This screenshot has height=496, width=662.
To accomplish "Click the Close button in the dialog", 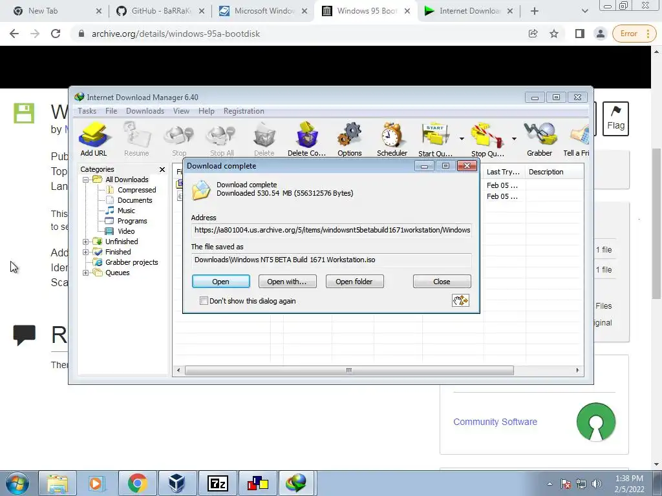I will 442,282.
